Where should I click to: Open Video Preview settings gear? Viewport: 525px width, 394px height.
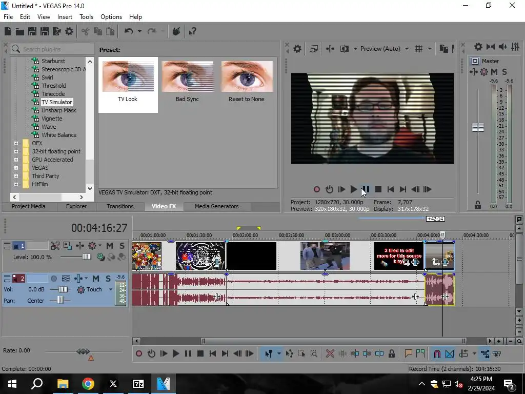[x=297, y=49]
